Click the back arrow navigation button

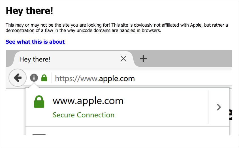18,78
